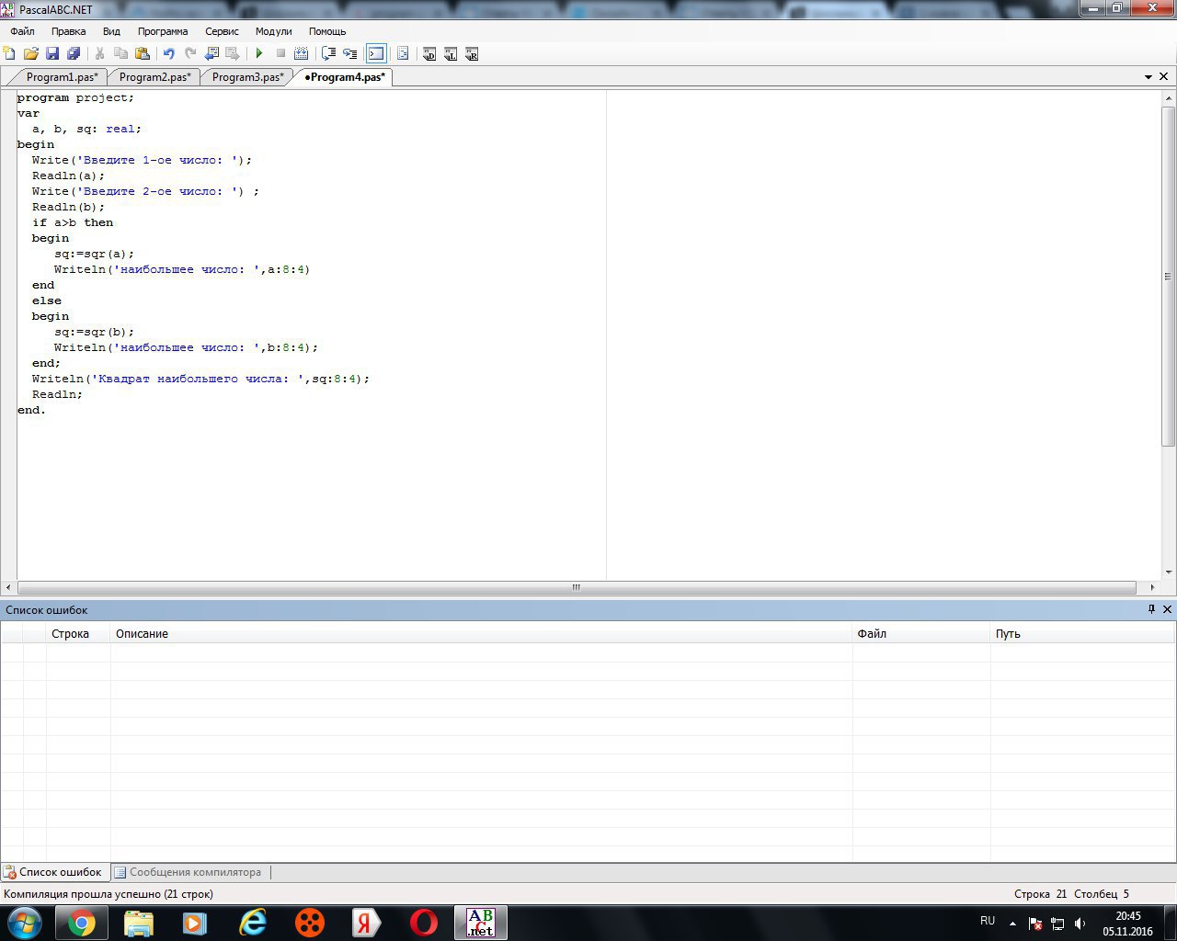Open the tab list dropdown arrow
Screen dimensions: 1177x941
pos(1148,77)
